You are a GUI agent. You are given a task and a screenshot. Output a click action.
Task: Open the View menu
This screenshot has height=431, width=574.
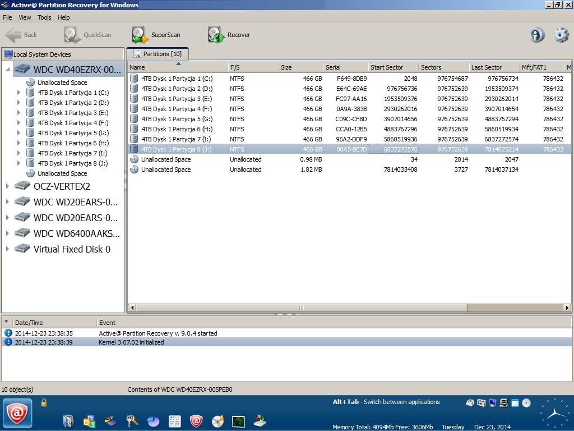tap(25, 17)
